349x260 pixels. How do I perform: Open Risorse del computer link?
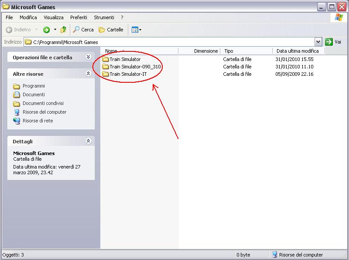(44, 112)
